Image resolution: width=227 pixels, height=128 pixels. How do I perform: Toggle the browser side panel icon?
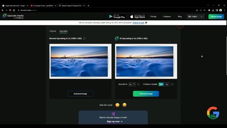point(217,10)
